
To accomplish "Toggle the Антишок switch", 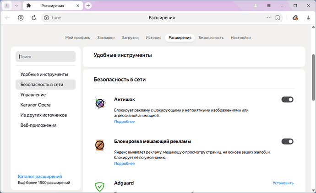I will [x=288, y=99].
